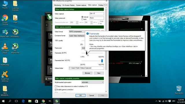185x104 pixels.
Task: Open the volume control in the tray
Action: (x=166, y=101)
